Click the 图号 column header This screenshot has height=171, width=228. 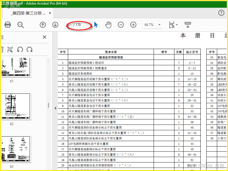tap(164, 52)
